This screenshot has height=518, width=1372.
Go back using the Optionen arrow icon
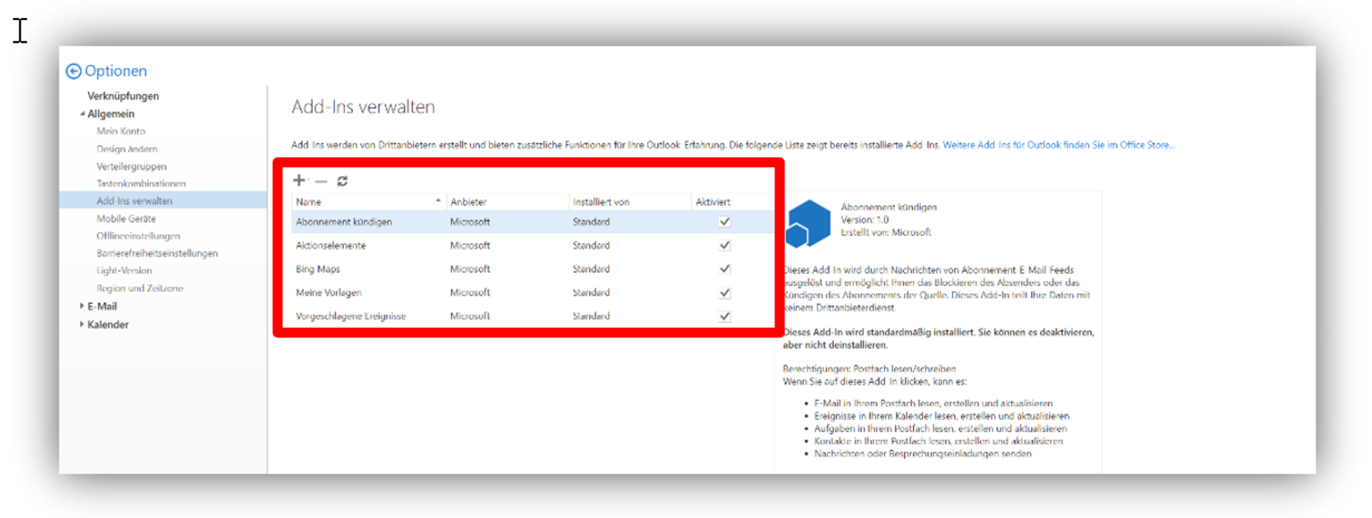tap(74, 71)
